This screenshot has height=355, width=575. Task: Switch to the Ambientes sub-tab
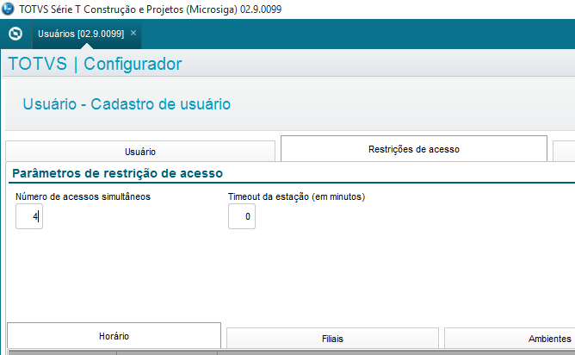510,338
